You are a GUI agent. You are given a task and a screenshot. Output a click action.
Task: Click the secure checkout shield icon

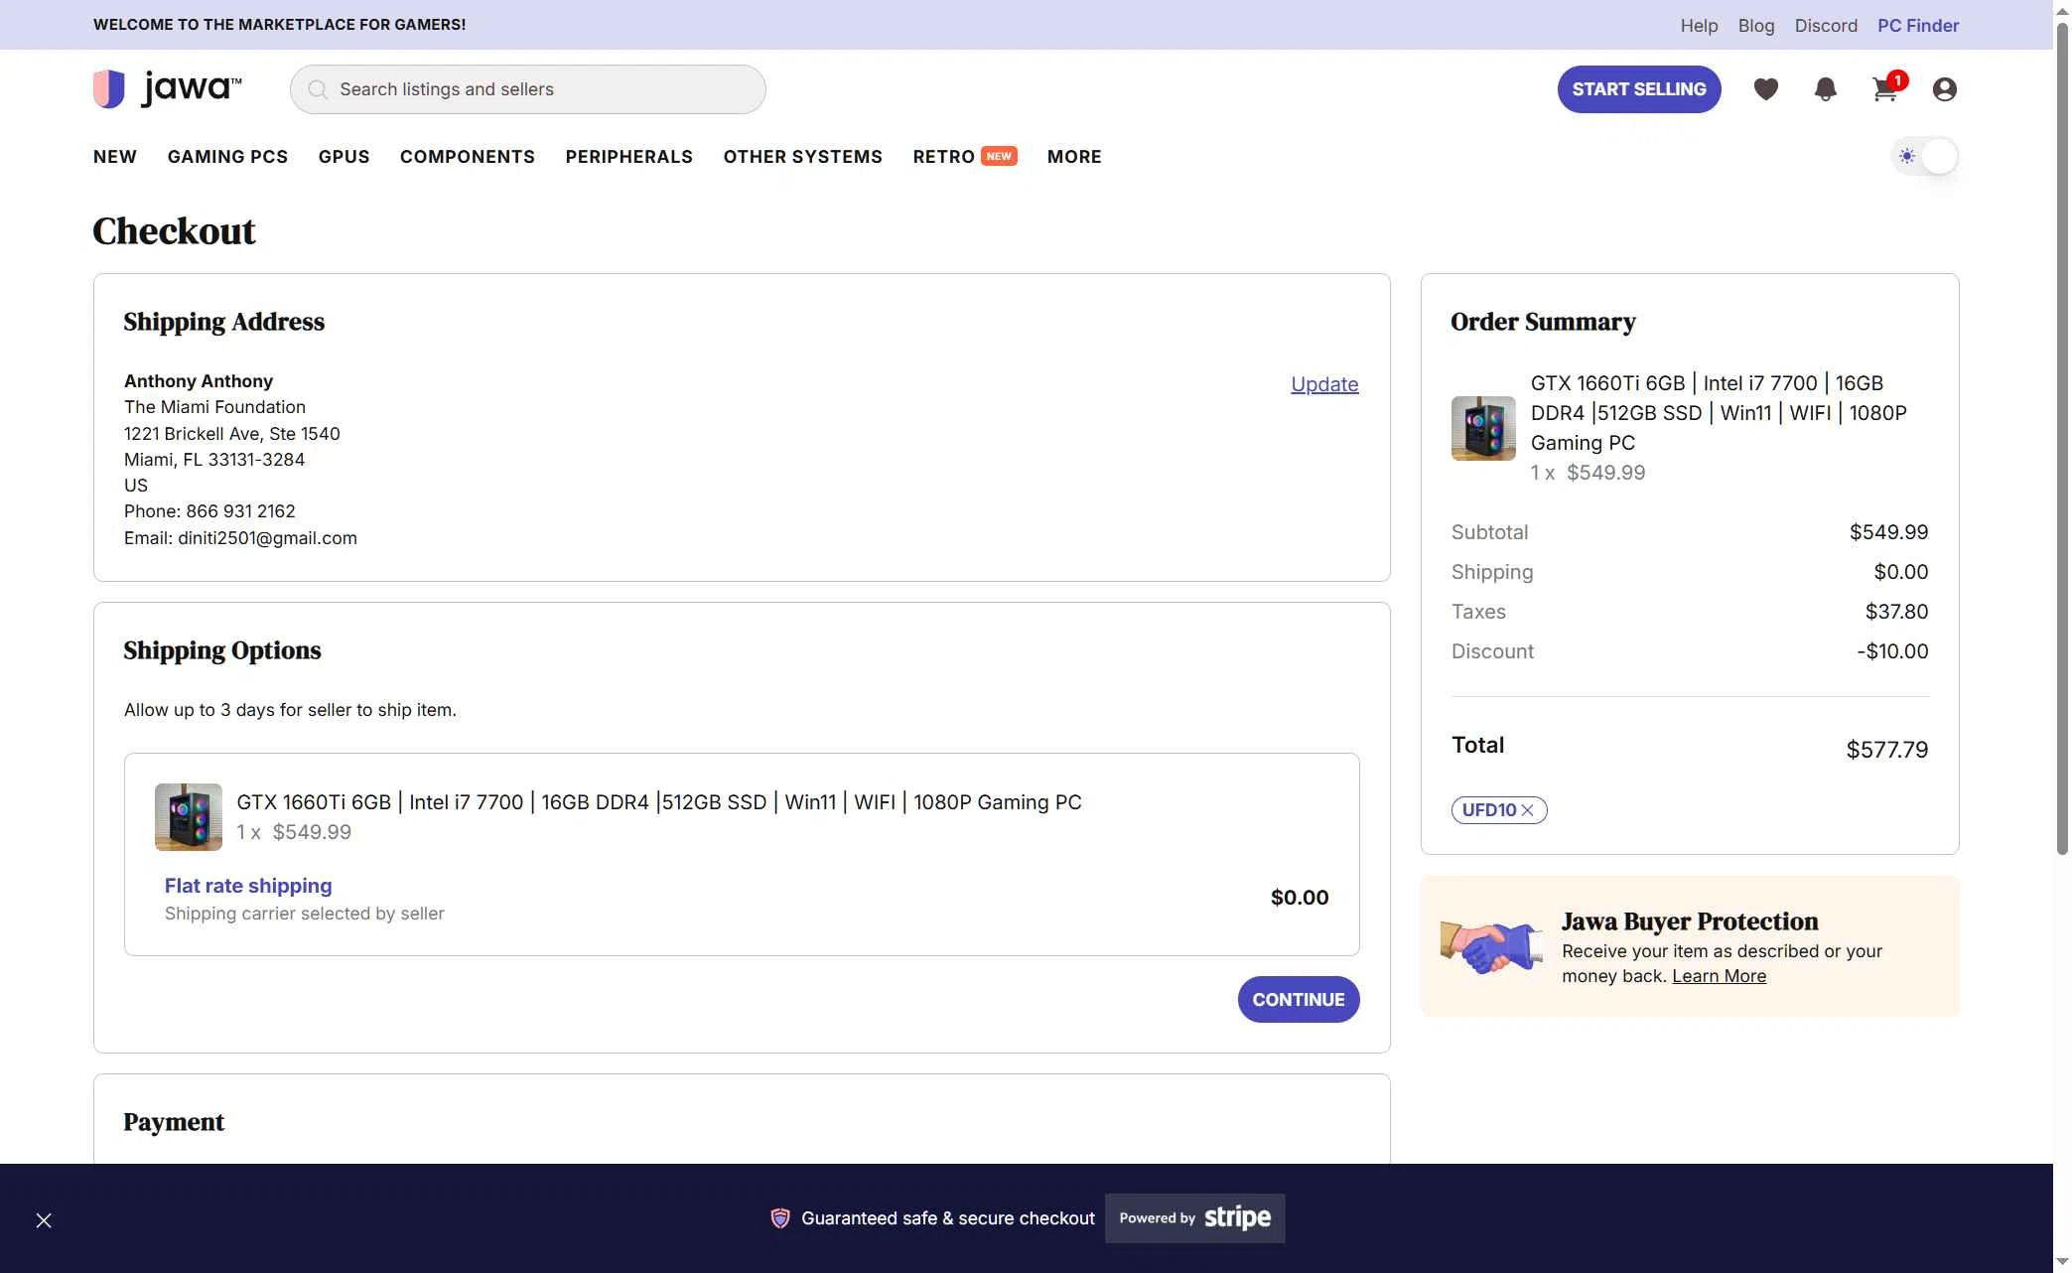click(x=780, y=1217)
